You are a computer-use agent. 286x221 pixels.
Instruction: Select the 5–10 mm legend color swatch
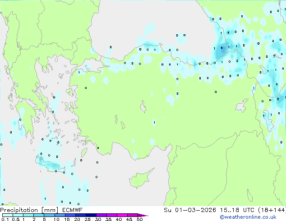click(49, 215)
